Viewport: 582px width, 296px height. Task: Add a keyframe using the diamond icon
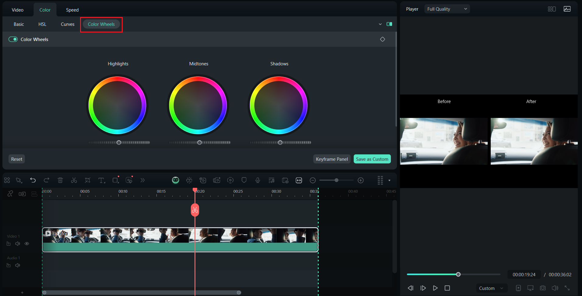point(383,39)
